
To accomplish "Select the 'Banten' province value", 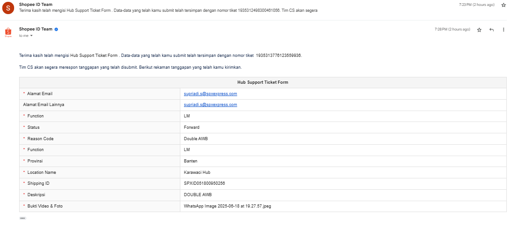I will [x=191, y=161].
